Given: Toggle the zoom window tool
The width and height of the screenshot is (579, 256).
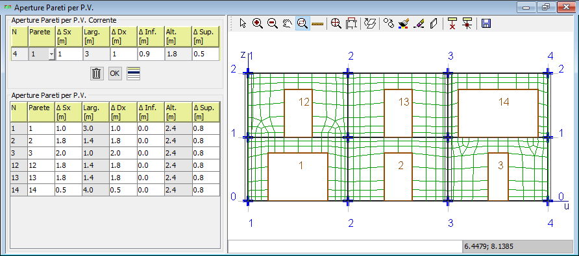Looking at the screenshot, I should 302,23.
